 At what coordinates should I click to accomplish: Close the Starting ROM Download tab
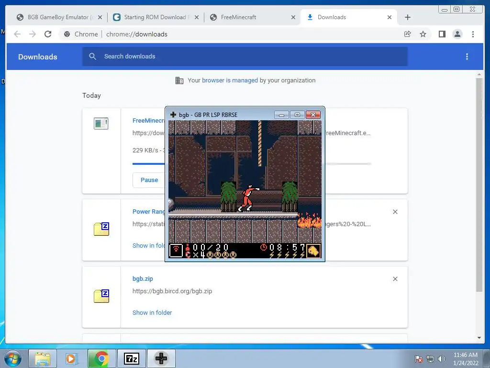[x=197, y=17]
